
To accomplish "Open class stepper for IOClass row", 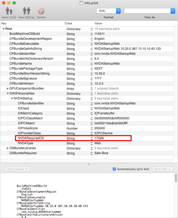I will click(x=91, y=108).
